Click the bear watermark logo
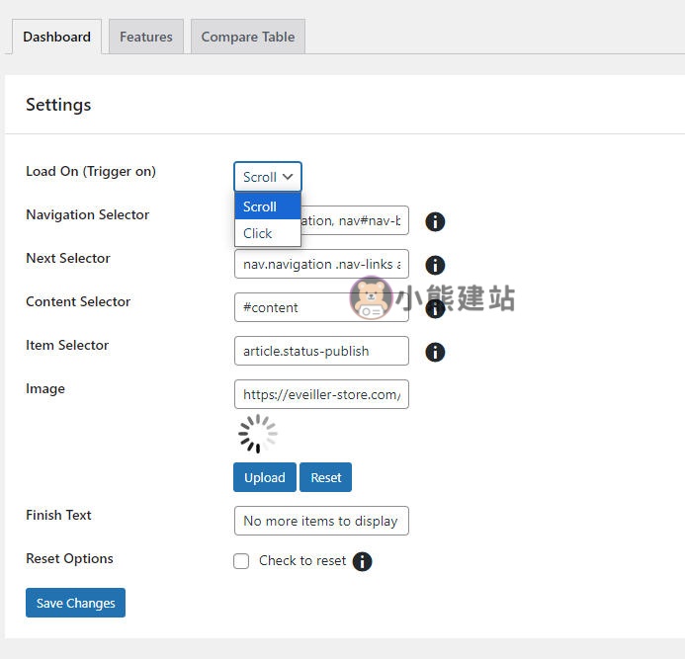The height and width of the screenshot is (659, 685). 372,297
